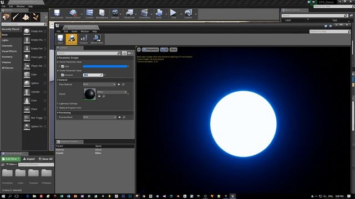Click the Find in CB toolbar icon
Image resolution: width=355 pixels, height=199 pixels.
(x=72, y=39)
